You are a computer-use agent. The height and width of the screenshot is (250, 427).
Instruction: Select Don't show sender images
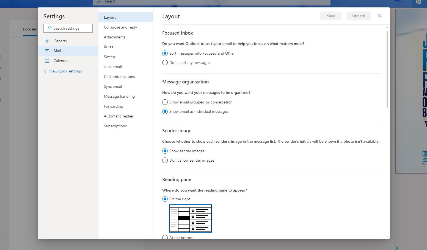point(165,160)
